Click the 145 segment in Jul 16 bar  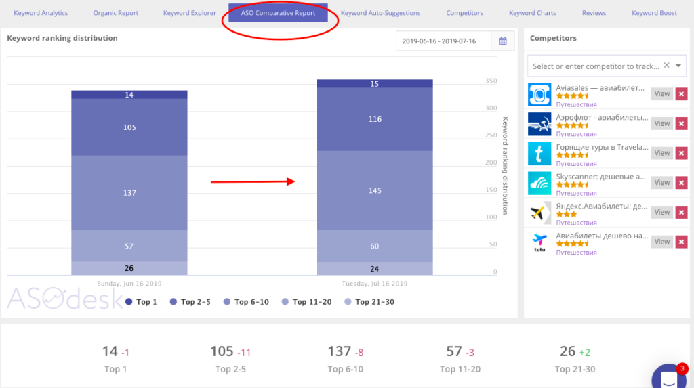click(x=374, y=190)
